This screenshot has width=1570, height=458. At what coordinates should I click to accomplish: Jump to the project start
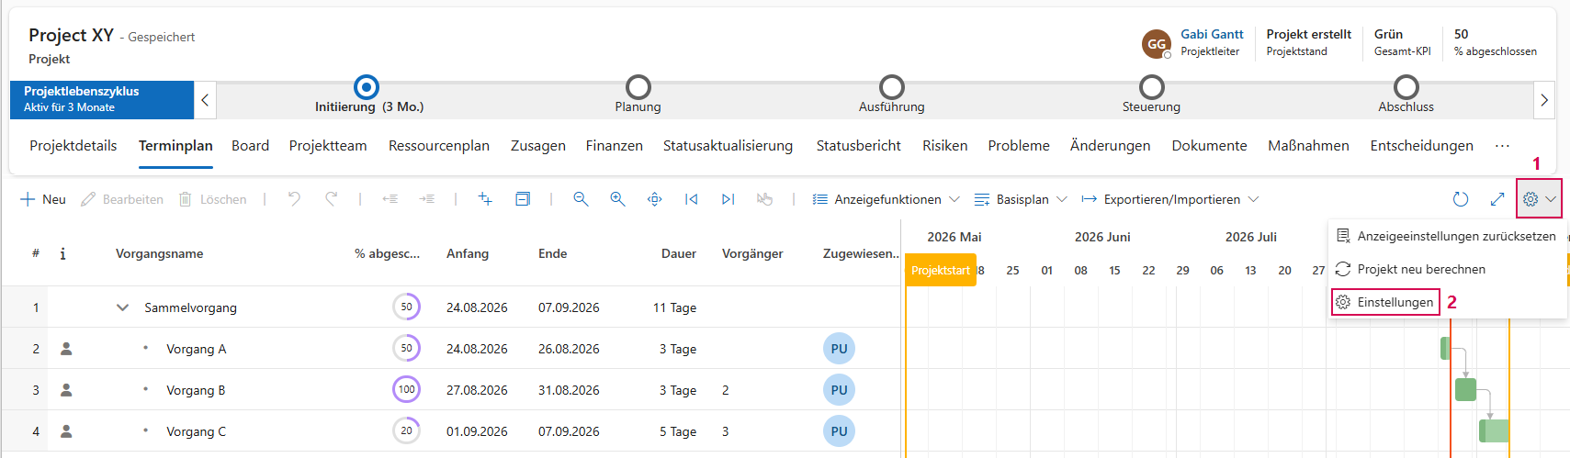click(x=691, y=198)
